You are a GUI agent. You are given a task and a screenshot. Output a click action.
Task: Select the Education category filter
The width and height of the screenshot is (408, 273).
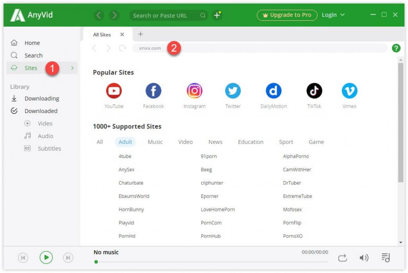point(251,142)
